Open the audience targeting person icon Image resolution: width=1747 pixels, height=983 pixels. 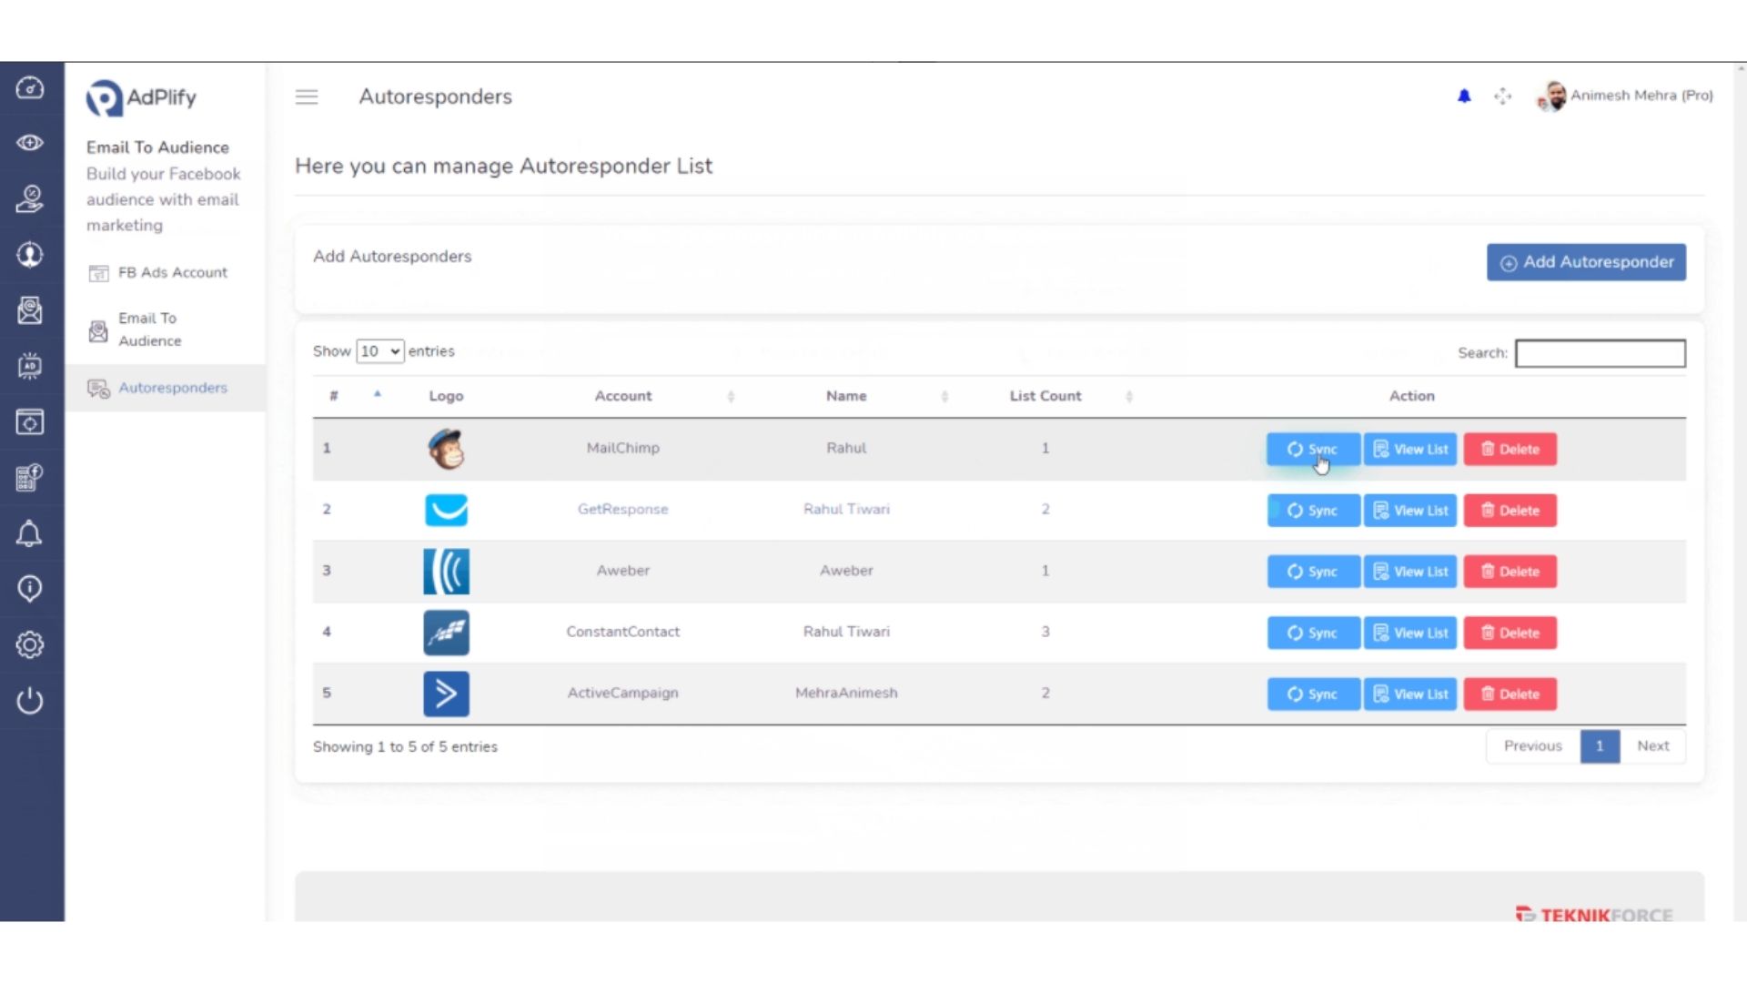[30, 255]
